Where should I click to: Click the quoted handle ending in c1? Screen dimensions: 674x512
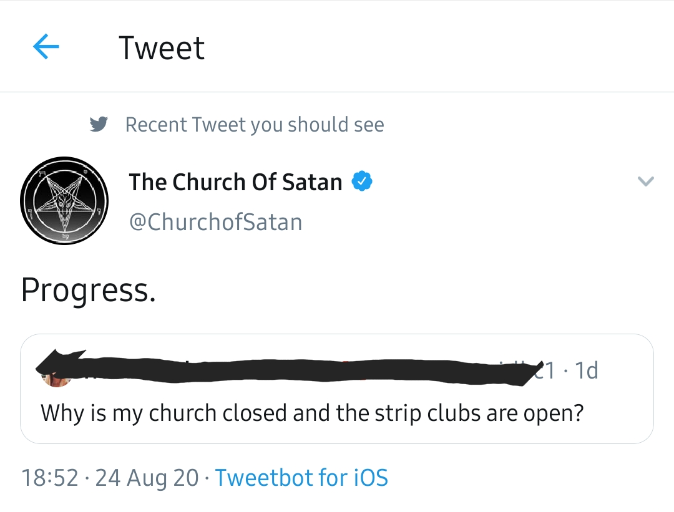point(542,371)
